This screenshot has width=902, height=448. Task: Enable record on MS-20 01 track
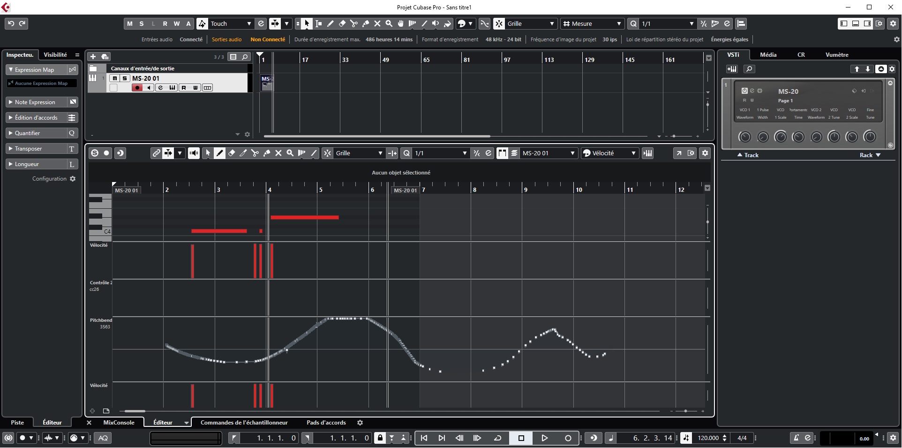(137, 88)
